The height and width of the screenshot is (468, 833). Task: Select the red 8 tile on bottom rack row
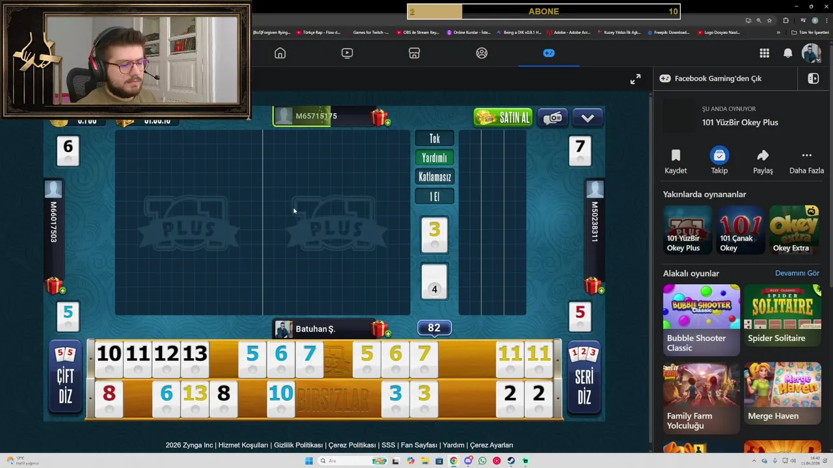tap(109, 398)
